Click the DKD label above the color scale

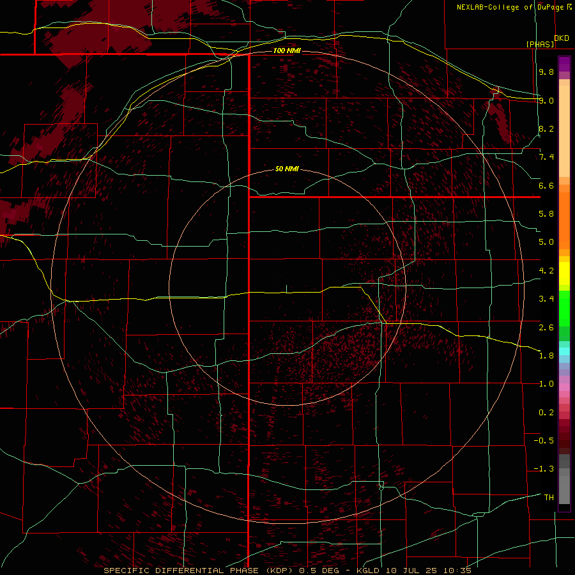[562, 38]
